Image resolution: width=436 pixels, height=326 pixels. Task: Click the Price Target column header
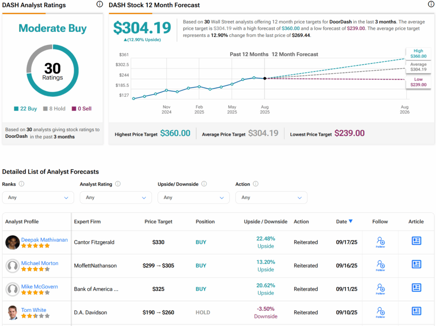(x=158, y=221)
